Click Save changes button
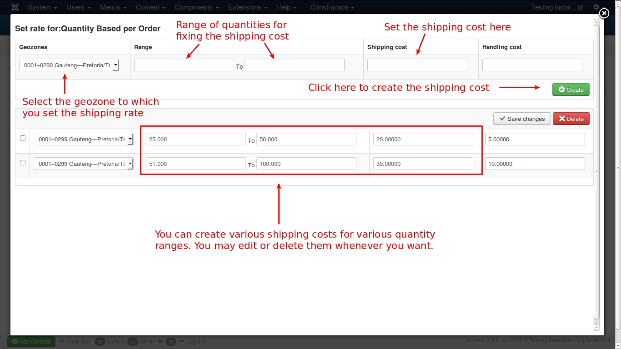The image size is (621, 349). 522,119
